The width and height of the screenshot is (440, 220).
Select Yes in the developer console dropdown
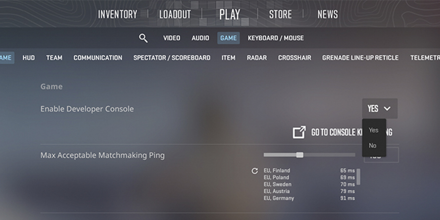pyautogui.click(x=374, y=130)
